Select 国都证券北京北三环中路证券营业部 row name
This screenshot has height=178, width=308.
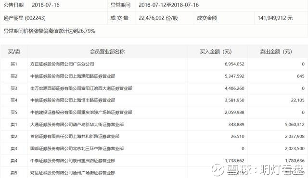77,149
